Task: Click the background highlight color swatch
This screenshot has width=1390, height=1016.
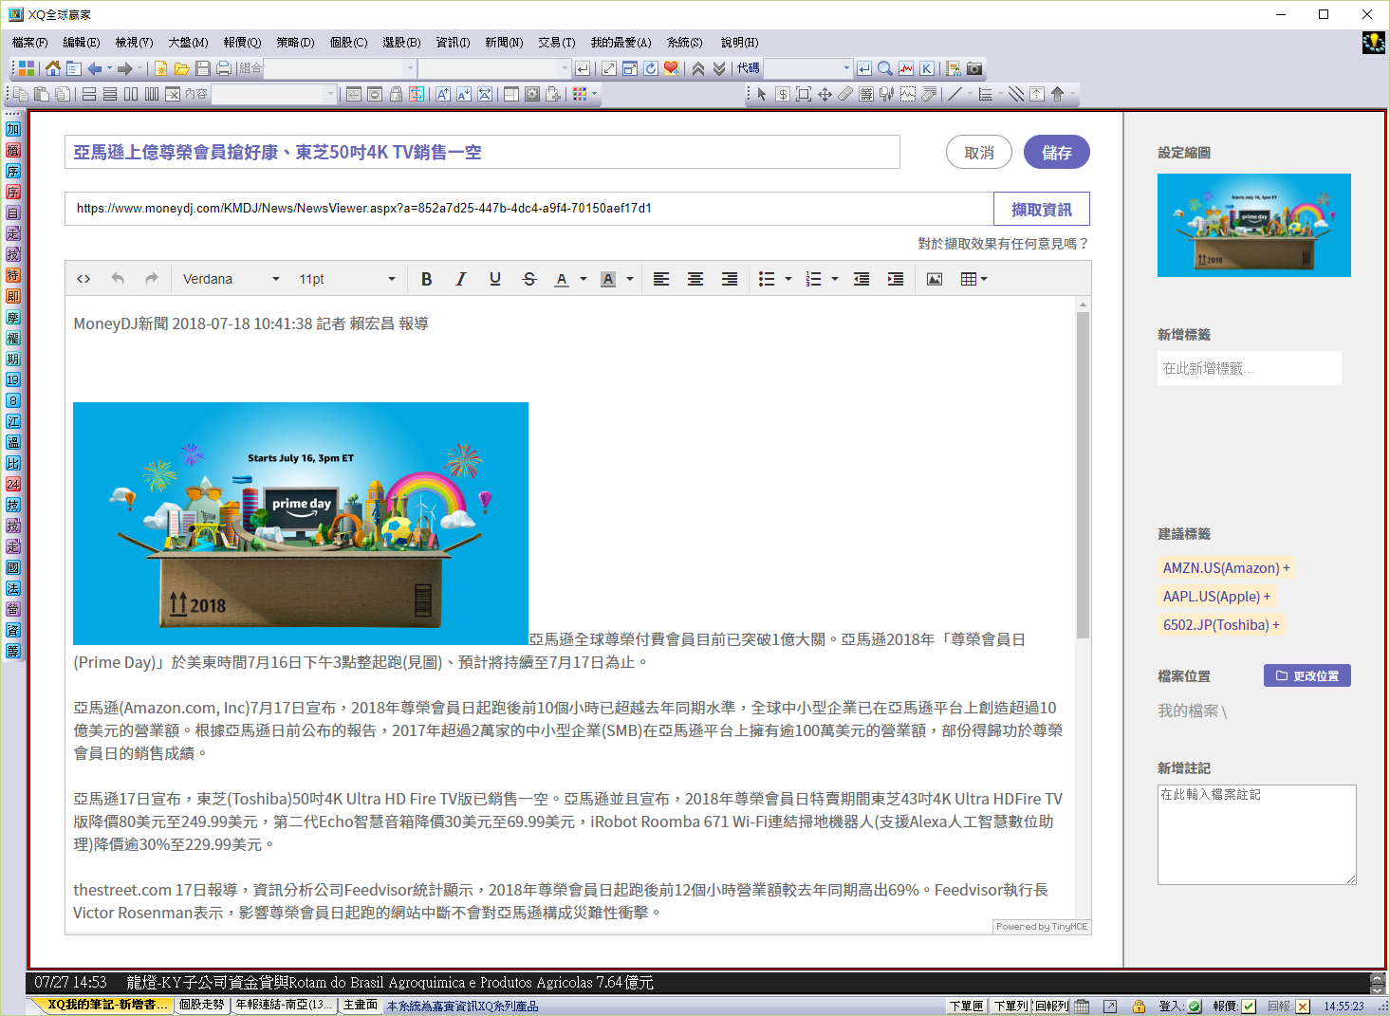Action: pos(608,279)
